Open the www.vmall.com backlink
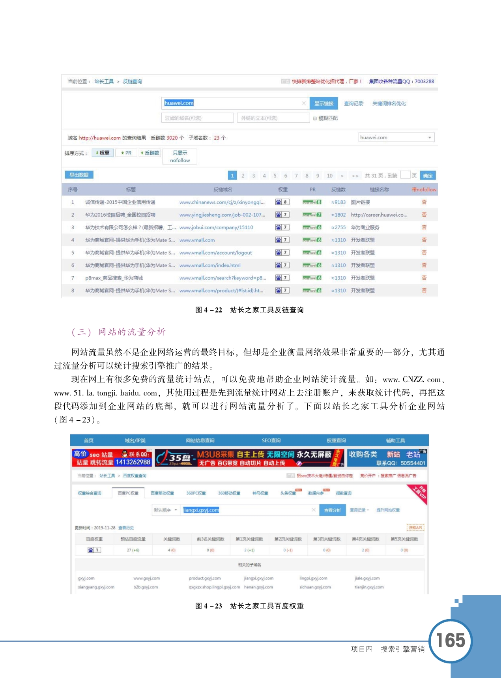The height and width of the screenshot is (678, 503). 197,240
